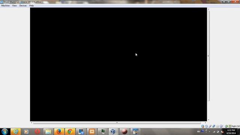Open the Windows Start menu
This screenshot has width=240, height=135.
pyautogui.click(x=4, y=132)
